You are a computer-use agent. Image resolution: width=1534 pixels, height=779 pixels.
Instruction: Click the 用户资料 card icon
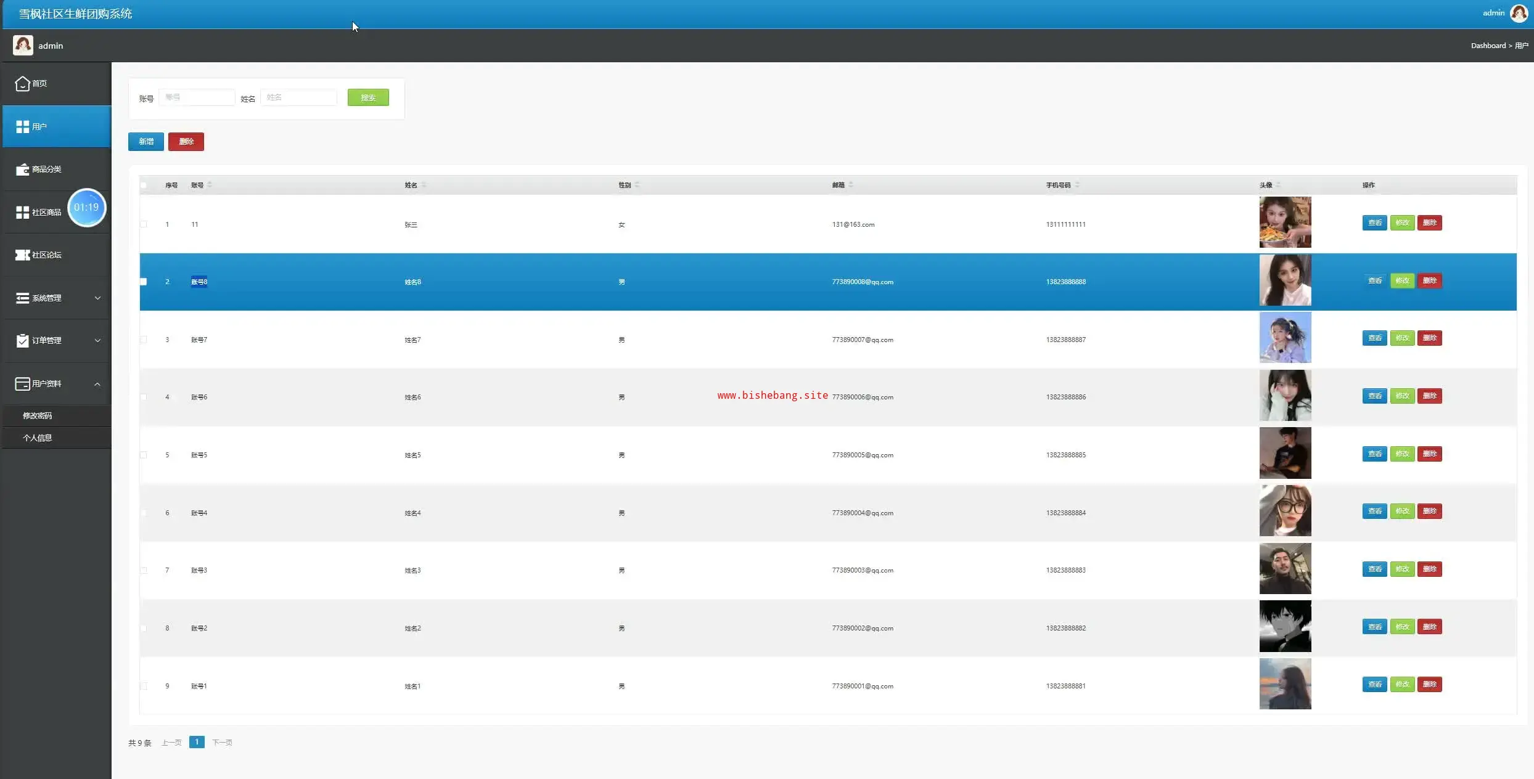pyautogui.click(x=22, y=383)
